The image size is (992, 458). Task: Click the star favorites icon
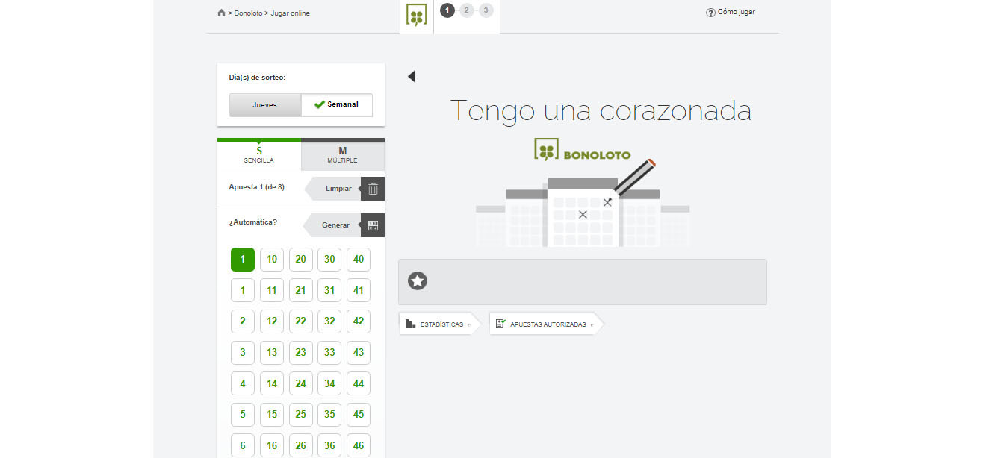click(x=418, y=280)
